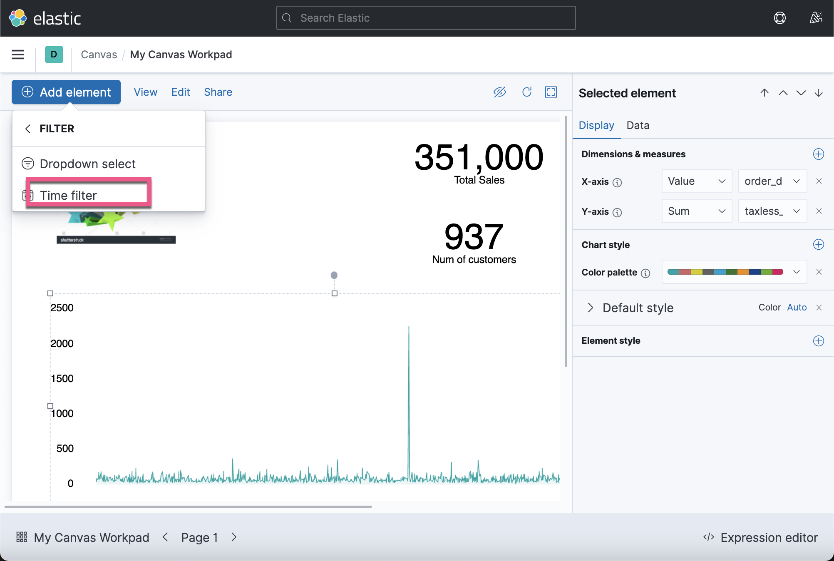Refresh the workpad data
Viewport: 834px width, 561px height.
pos(526,92)
